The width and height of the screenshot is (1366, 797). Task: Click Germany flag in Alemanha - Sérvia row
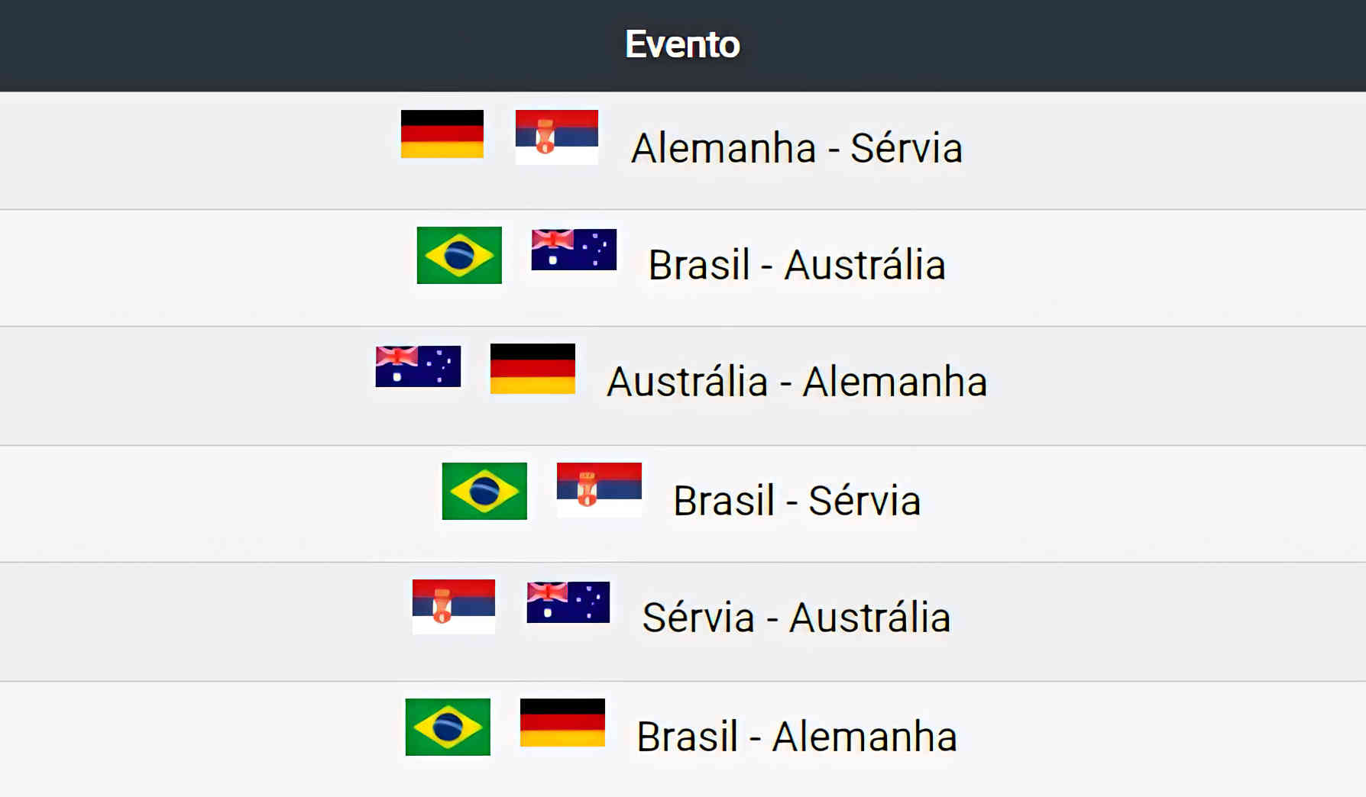(442, 134)
